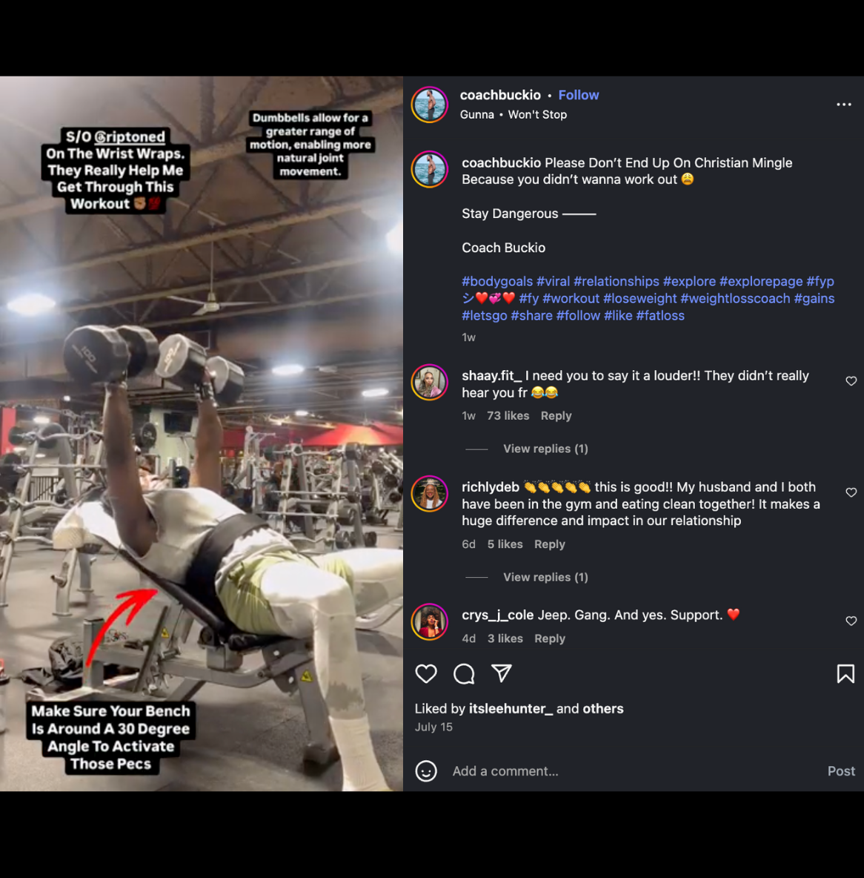This screenshot has width=864, height=878.
Task: Open Gunna Won't Stop audio link
Action: click(514, 115)
